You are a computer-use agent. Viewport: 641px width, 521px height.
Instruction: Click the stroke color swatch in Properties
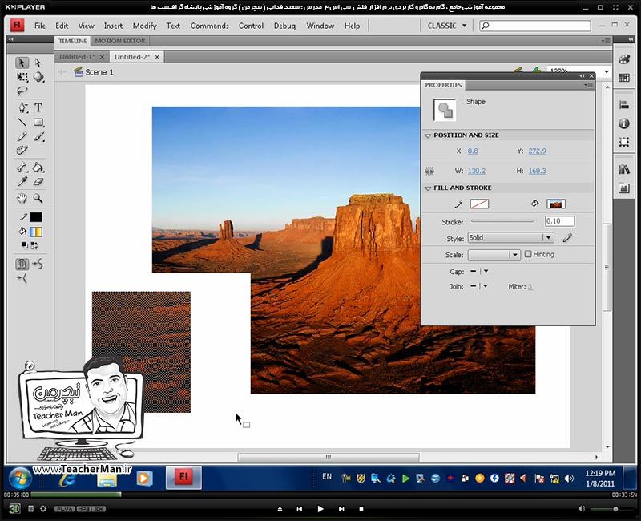click(479, 204)
